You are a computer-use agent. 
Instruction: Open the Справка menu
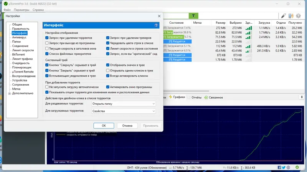click(38, 10)
